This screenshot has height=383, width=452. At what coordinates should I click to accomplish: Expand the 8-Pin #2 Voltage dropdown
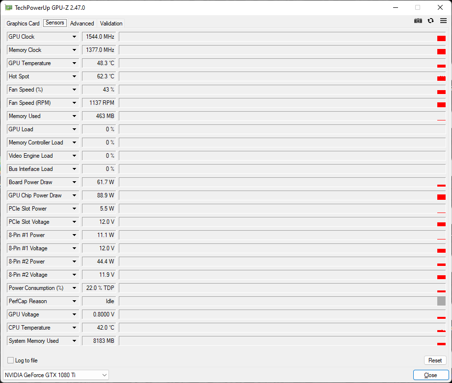point(74,275)
